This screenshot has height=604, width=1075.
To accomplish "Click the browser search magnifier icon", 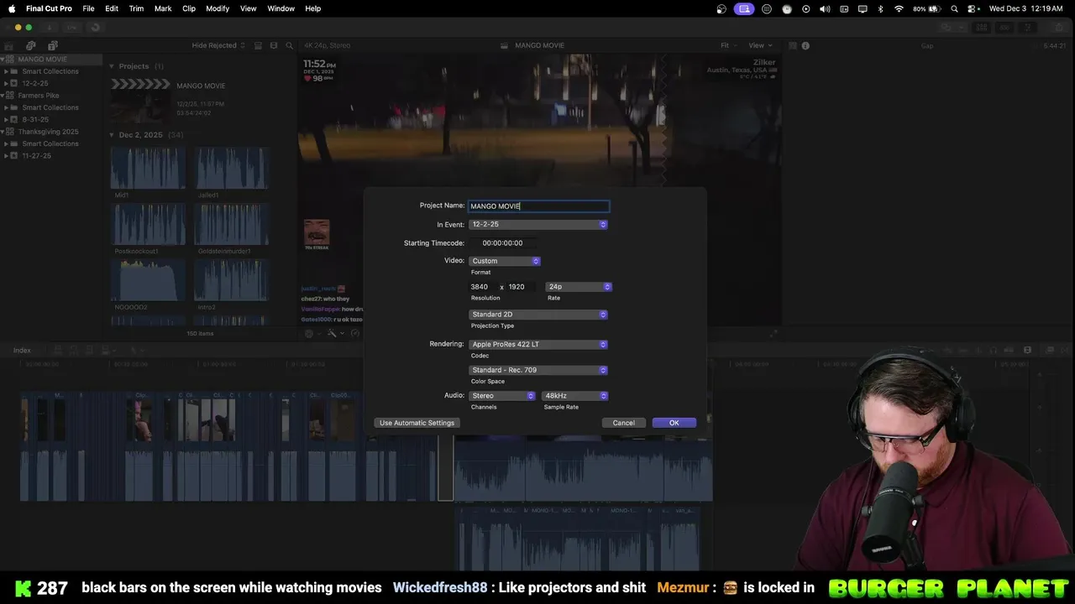I will 290,45.
